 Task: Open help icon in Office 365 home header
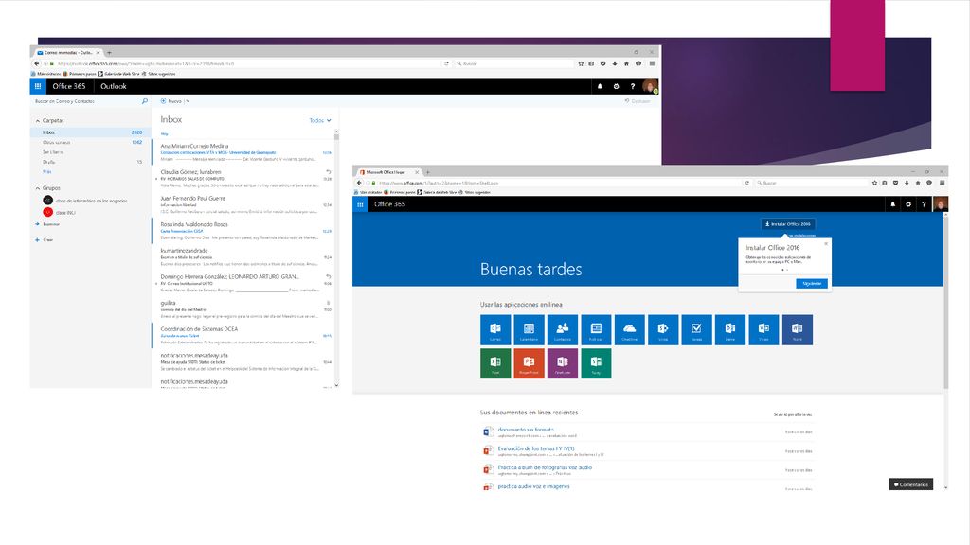pyautogui.click(x=924, y=204)
